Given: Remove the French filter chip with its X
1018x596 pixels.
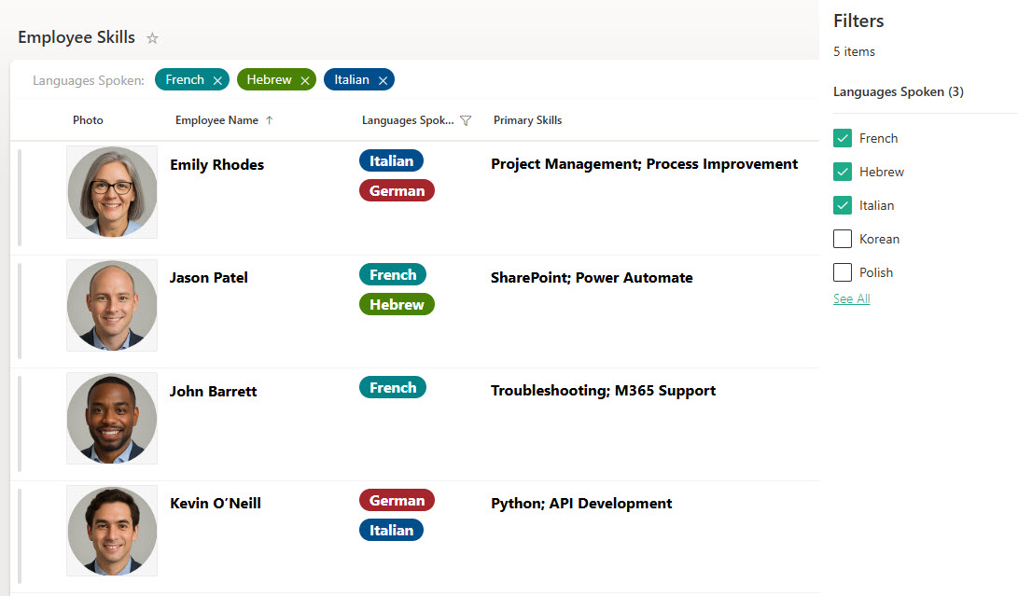Looking at the screenshot, I should [216, 79].
